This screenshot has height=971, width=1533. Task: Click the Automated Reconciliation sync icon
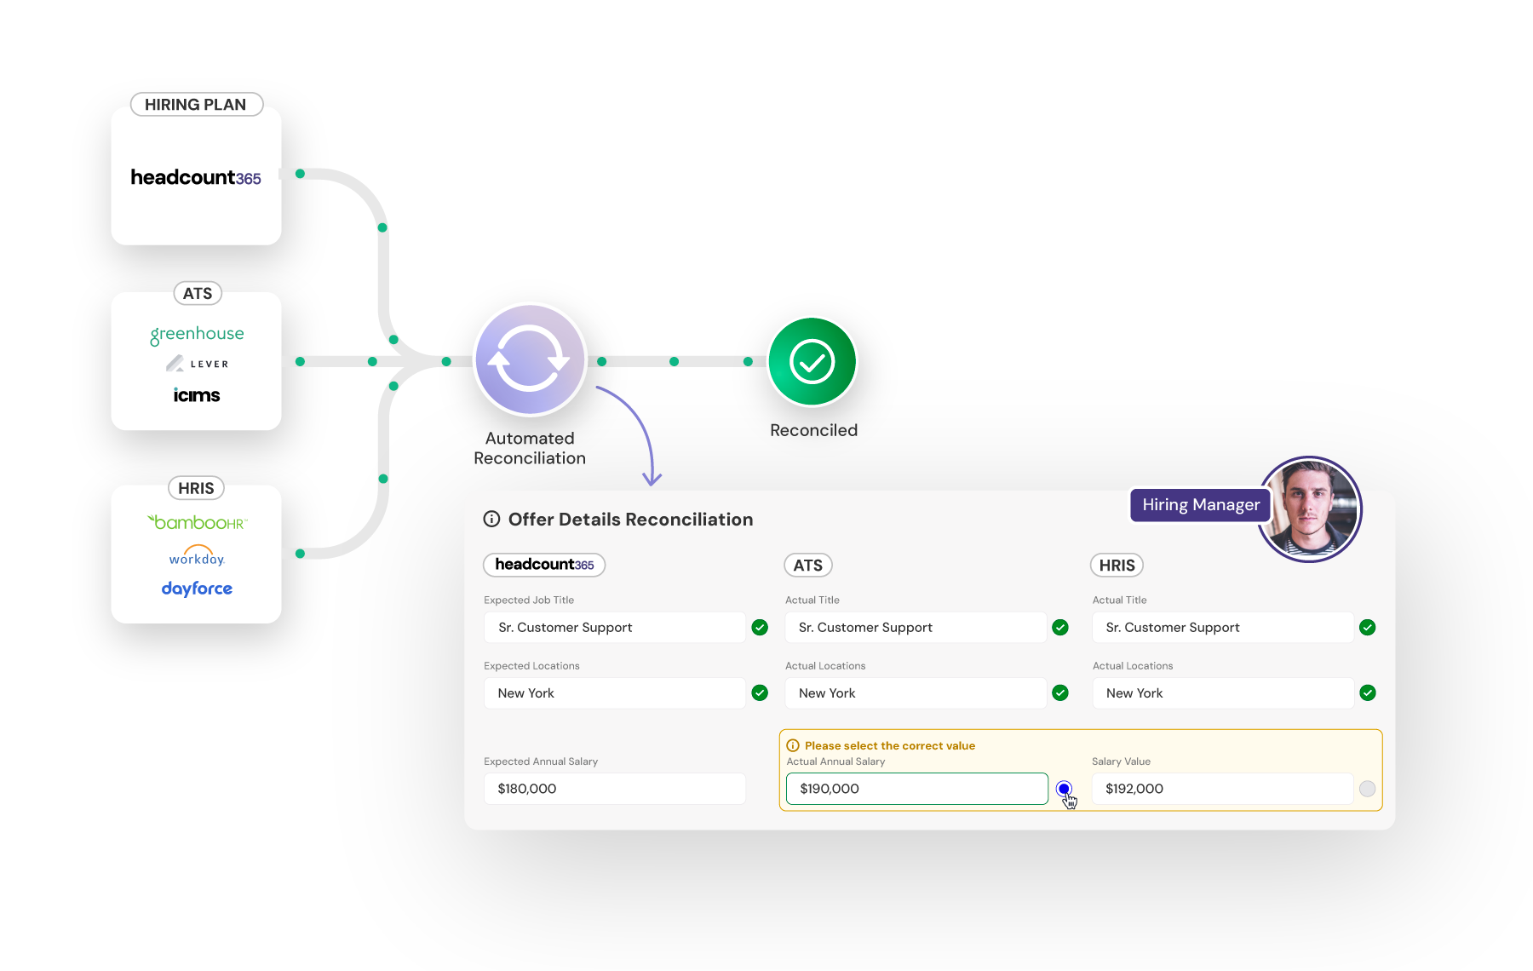[530, 359]
